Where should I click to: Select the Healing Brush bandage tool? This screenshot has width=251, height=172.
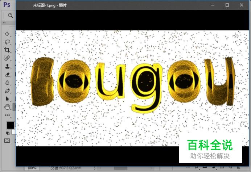pyautogui.click(x=7, y=58)
